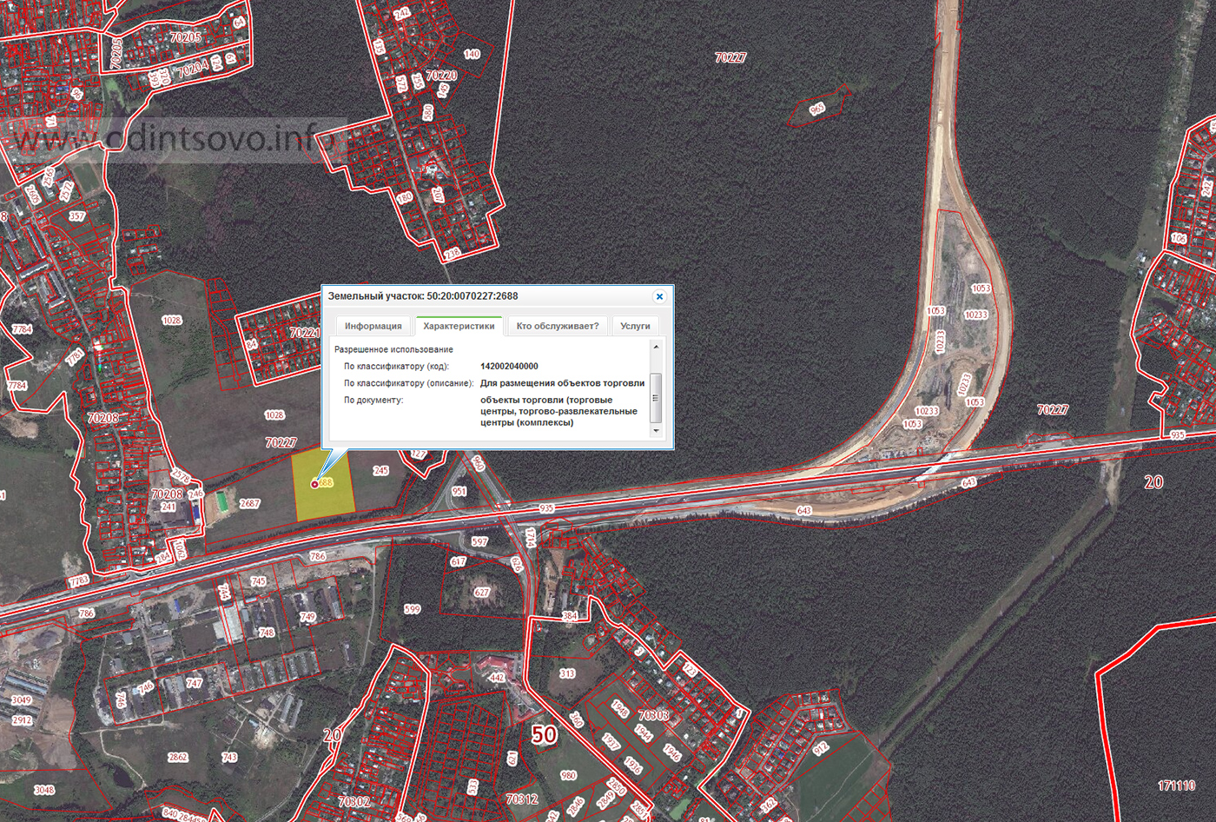Click parcel label 2912 on map
Screen dimensions: 1216x822
(x=22, y=720)
